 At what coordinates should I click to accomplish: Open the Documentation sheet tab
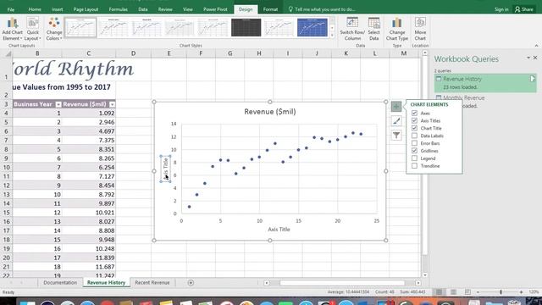click(60, 282)
